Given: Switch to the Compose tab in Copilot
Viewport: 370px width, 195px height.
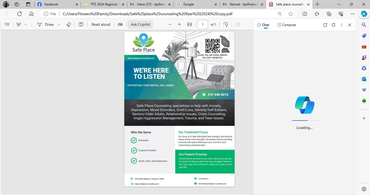Looking at the screenshot, I should coord(286,25).
